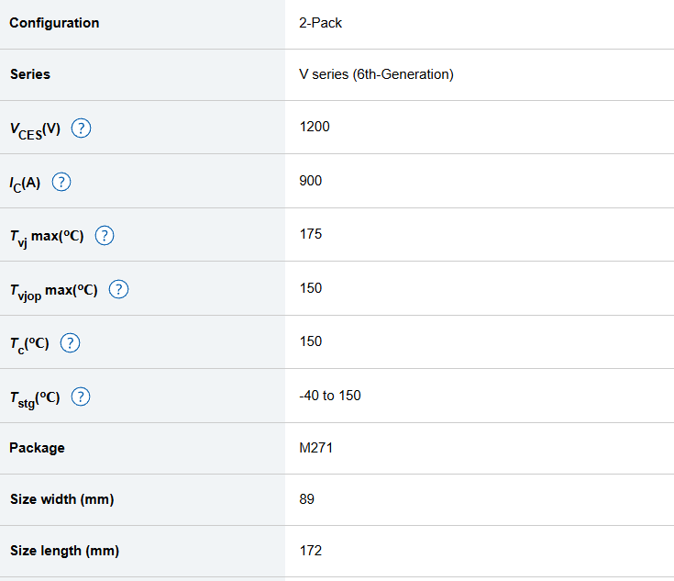674x581 pixels.
Task: Select the 175 Tvj max value
Action: [x=310, y=234]
